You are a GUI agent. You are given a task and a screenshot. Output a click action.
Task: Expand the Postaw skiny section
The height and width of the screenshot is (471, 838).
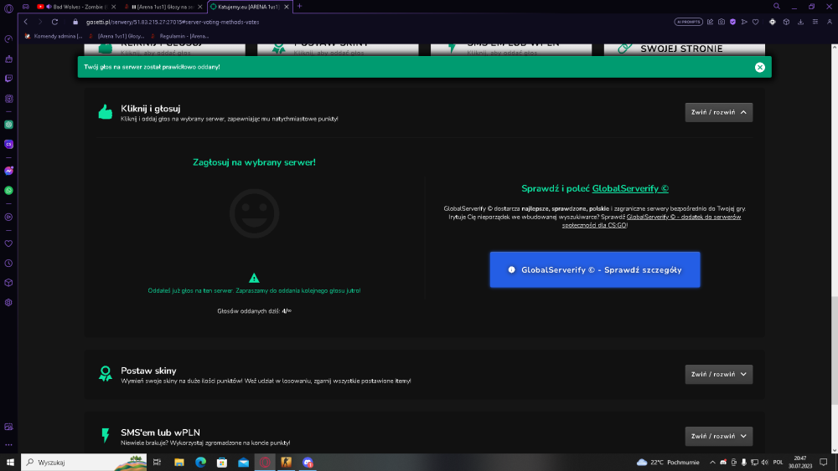pyautogui.click(x=719, y=375)
